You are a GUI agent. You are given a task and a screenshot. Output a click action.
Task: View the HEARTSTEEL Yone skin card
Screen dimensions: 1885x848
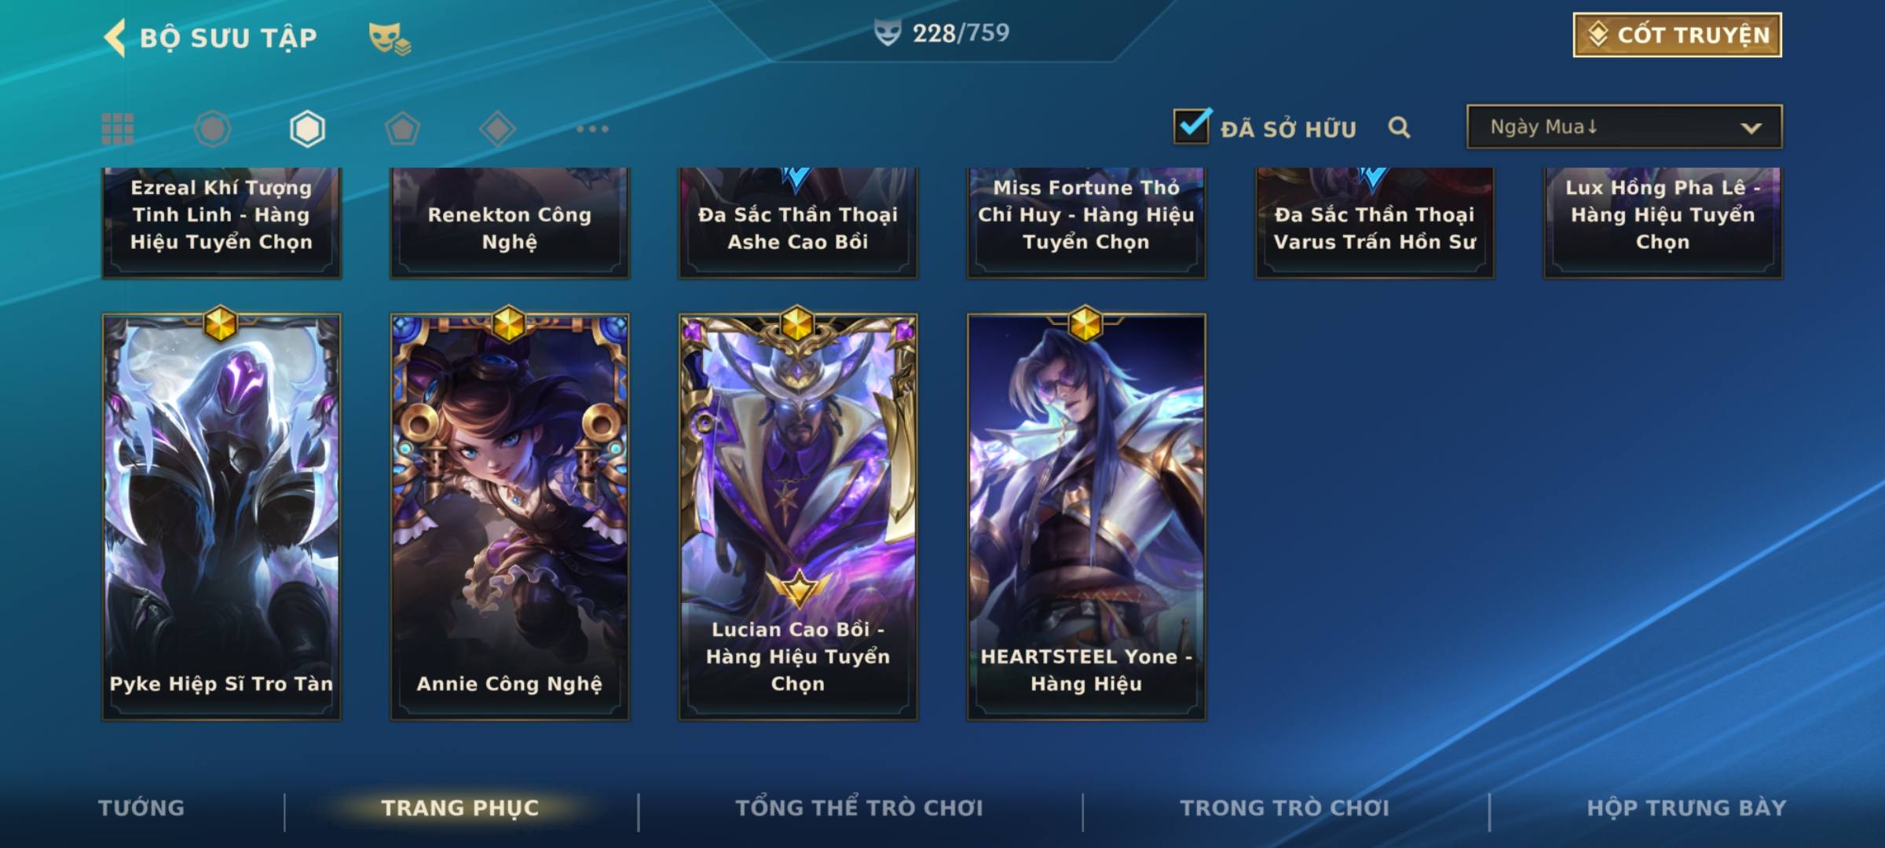click(1086, 517)
